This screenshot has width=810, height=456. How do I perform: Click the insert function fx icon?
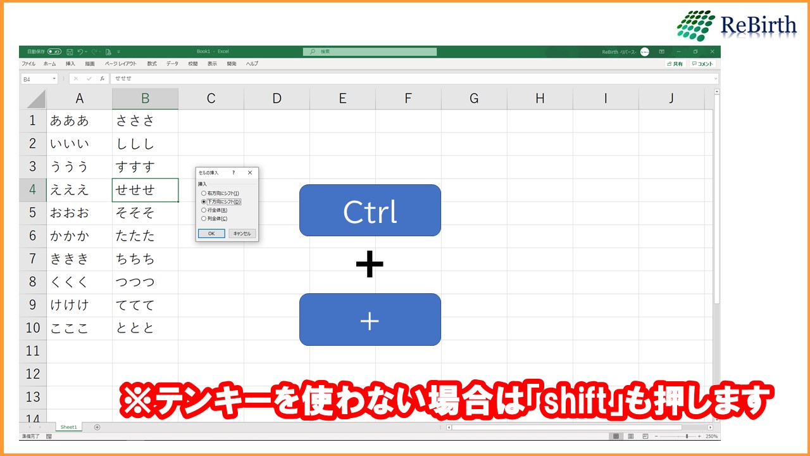(102, 79)
